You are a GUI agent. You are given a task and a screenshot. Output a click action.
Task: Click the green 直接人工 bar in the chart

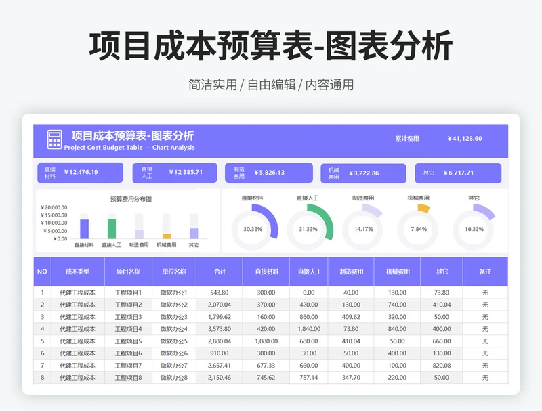pos(112,228)
